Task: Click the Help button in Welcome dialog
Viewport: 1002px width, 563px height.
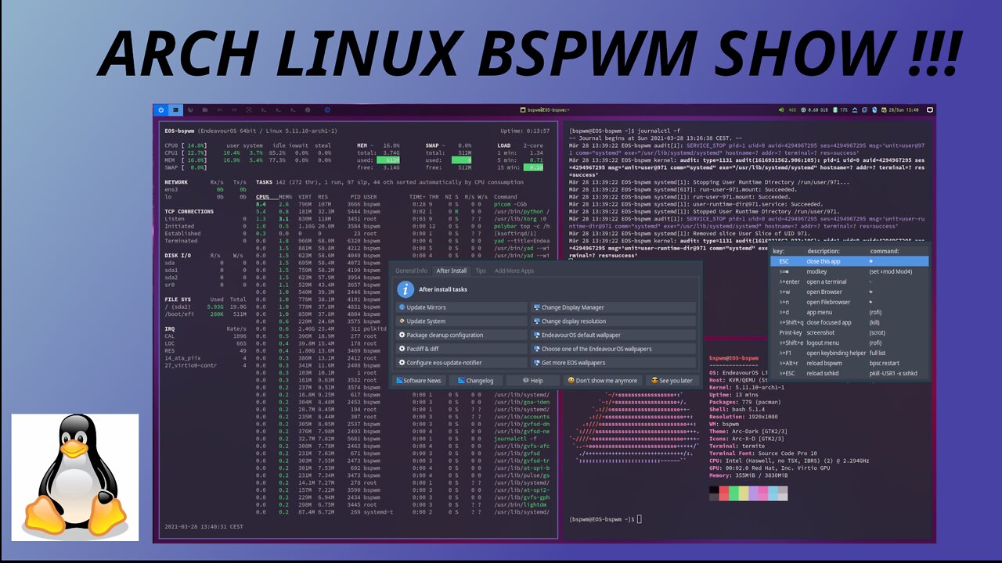Action: coord(533,381)
